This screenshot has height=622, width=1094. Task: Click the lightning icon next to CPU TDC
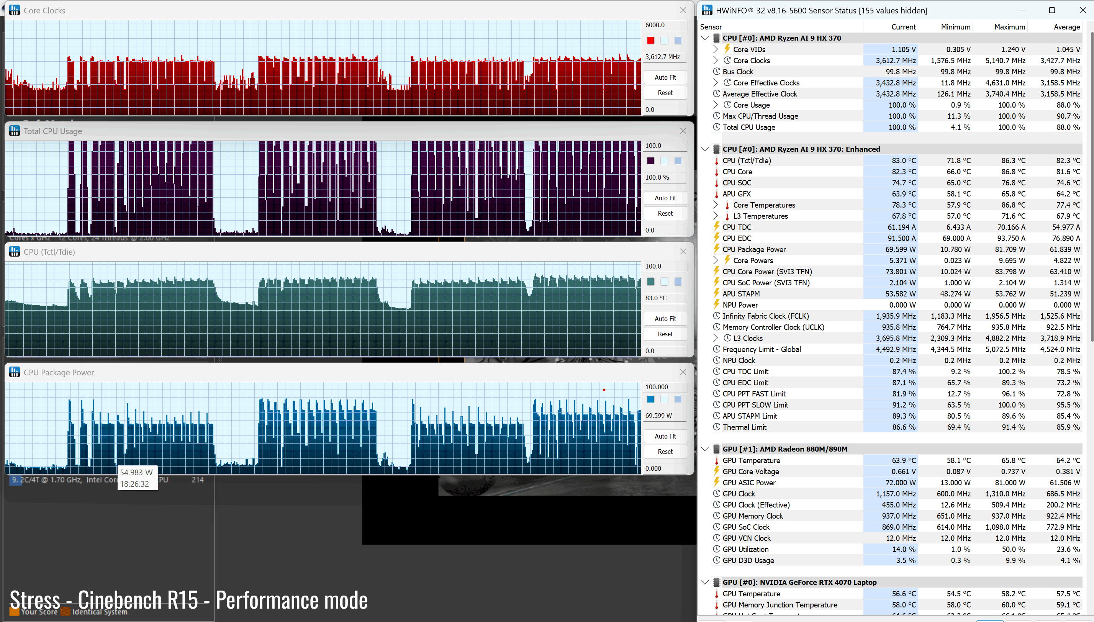coord(716,227)
